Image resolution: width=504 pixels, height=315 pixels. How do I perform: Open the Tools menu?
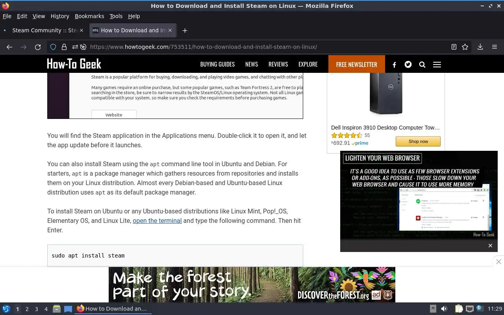116,16
